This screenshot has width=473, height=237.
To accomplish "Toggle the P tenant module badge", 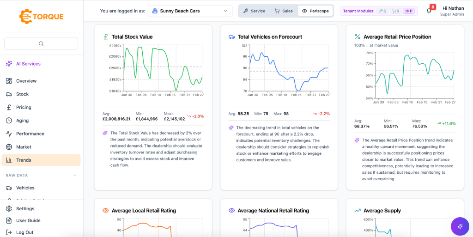I will click(x=409, y=11).
